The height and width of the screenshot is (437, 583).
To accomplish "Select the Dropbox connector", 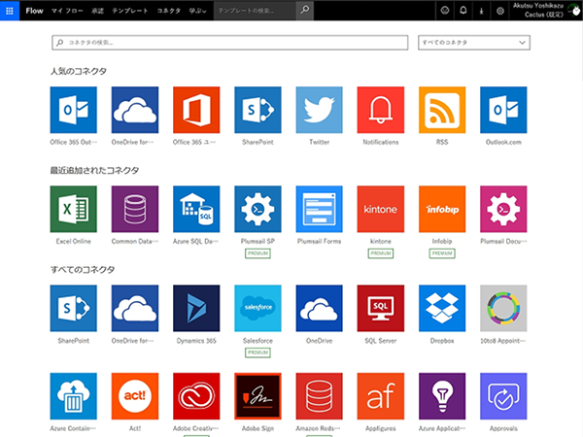I will click(442, 309).
